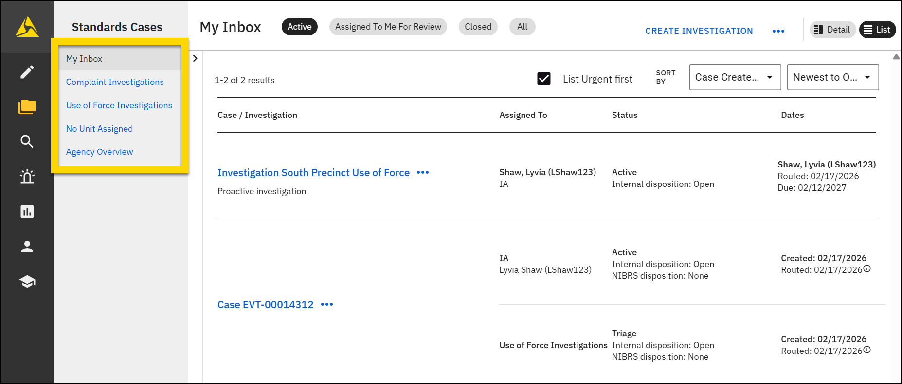Click the yellow app logo icon
The image size is (902, 384).
[27, 27]
